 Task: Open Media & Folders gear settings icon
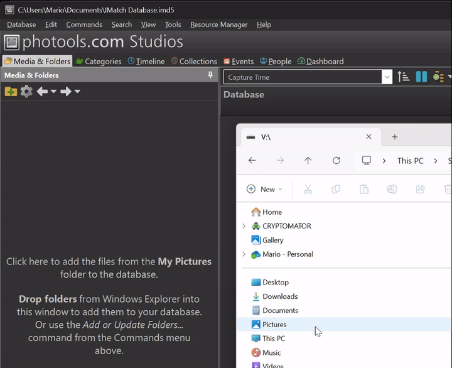(x=26, y=92)
